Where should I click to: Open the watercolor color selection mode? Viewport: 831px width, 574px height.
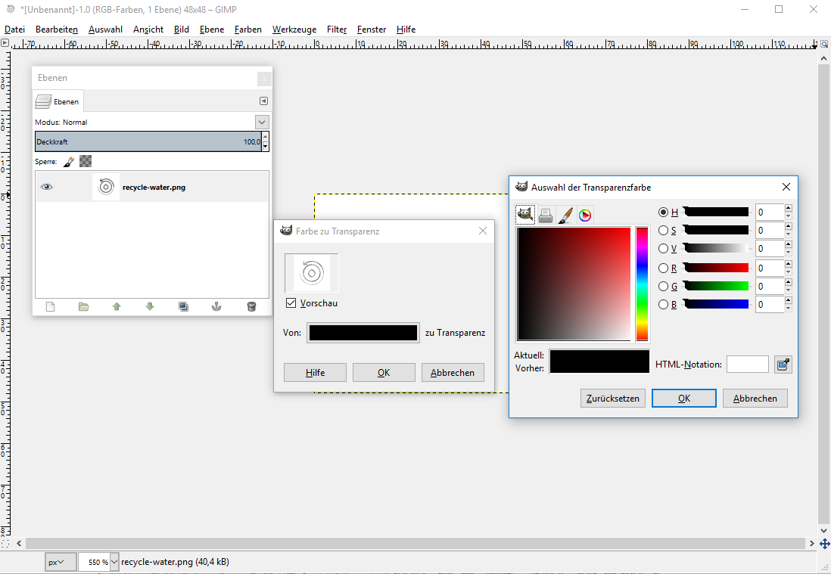[x=567, y=214]
